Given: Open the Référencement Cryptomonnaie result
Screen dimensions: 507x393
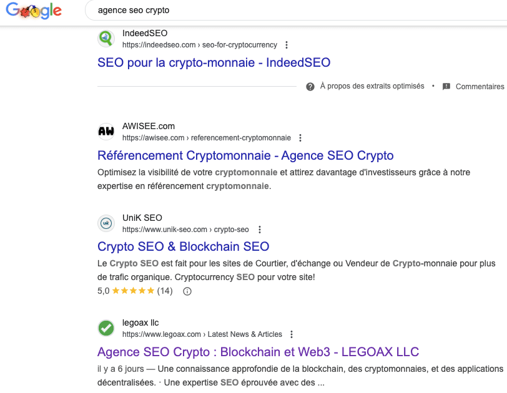Looking at the screenshot, I should pyautogui.click(x=245, y=155).
